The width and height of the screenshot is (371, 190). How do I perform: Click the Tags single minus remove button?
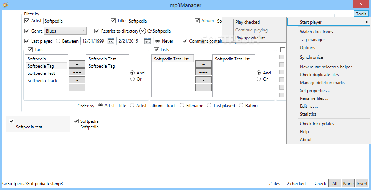coord(77,80)
